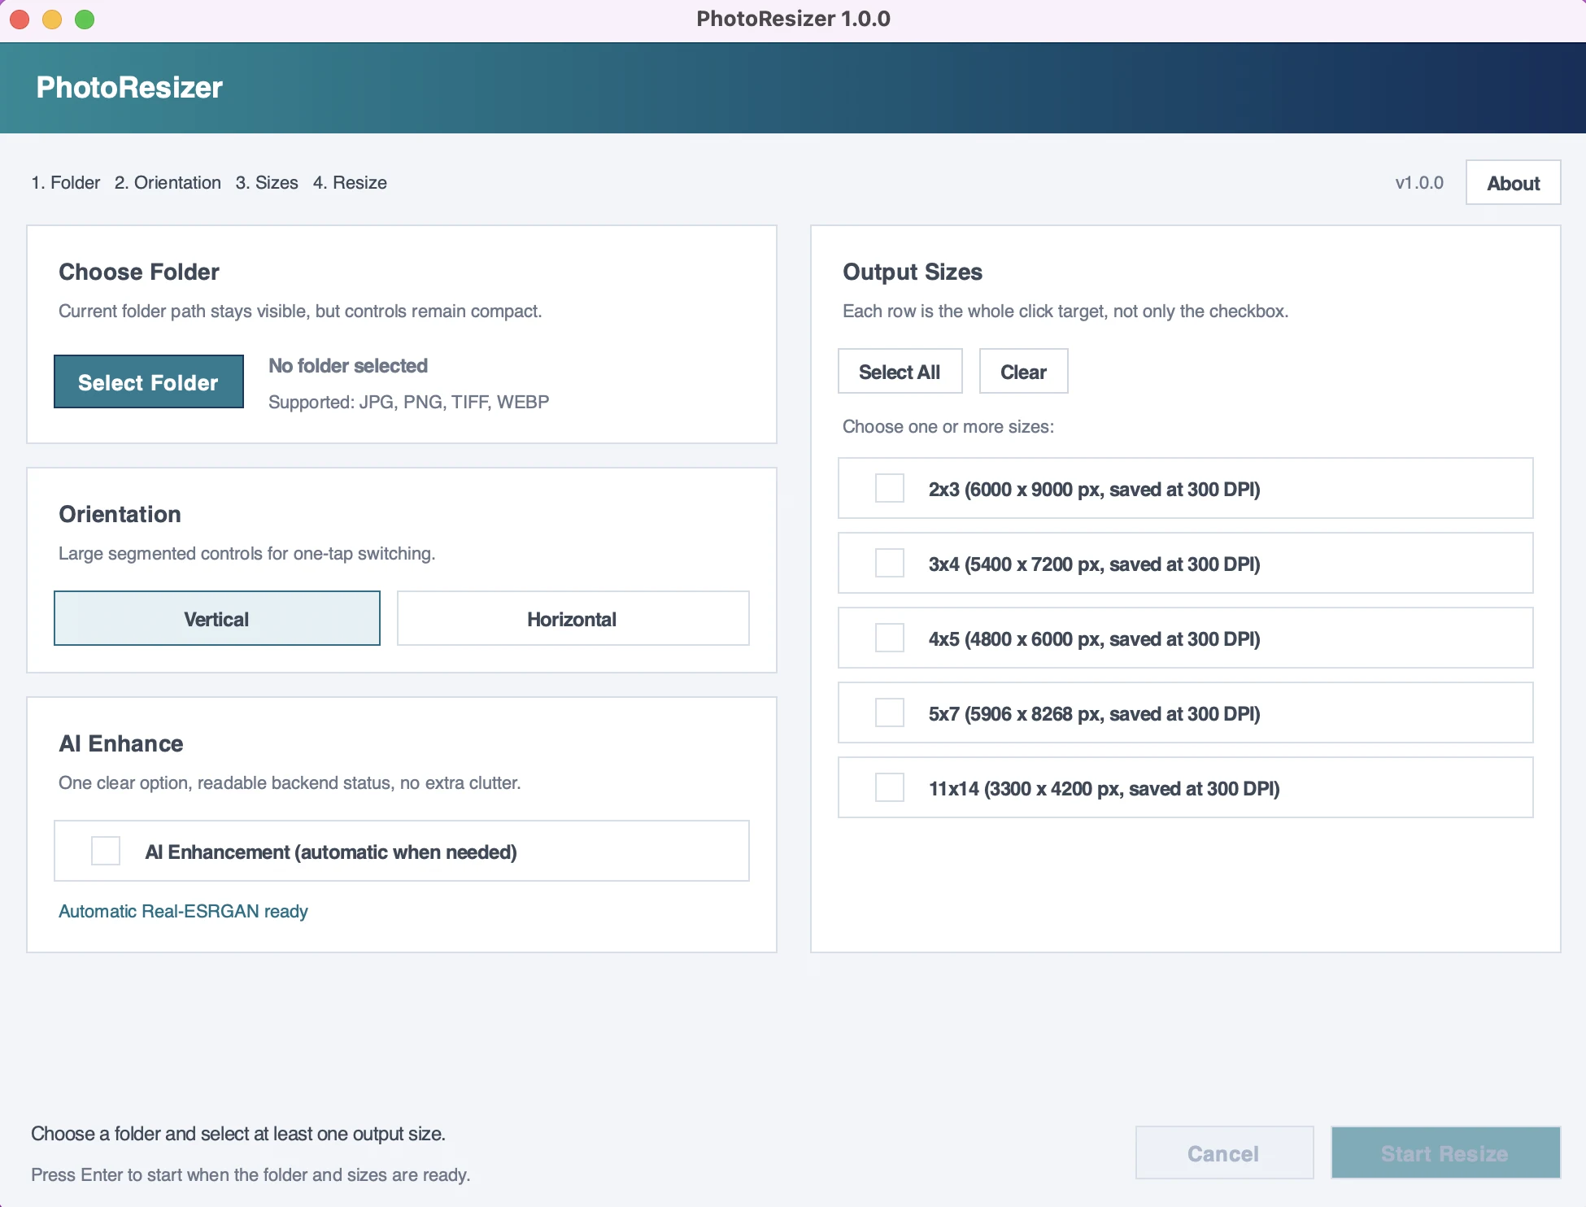Click the Select All sizes button
Screen dimensions: 1586x1207
click(x=900, y=372)
